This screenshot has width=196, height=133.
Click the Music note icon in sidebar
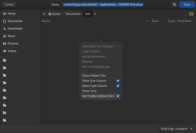point(5,36)
